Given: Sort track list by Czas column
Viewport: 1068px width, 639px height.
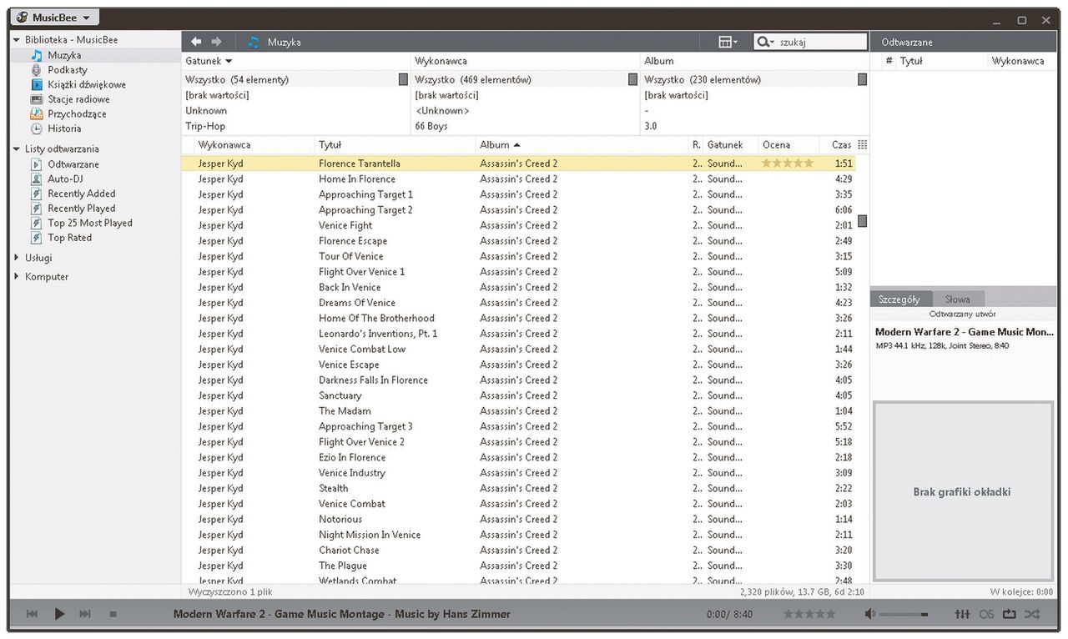Looking at the screenshot, I should [842, 145].
